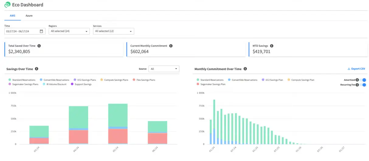Click the 05/24 savings bar

[118, 124]
